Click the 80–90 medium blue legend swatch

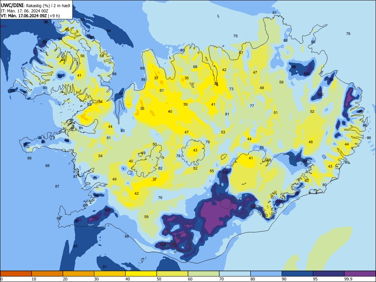point(266,274)
